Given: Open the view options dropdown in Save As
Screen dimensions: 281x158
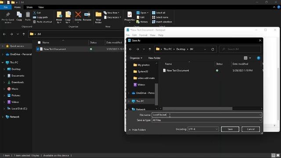Looking at the screenshot, I should tap(250, 58).
